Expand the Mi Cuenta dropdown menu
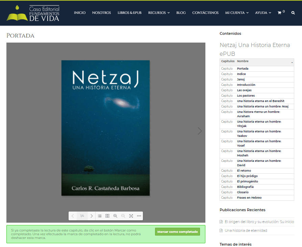Image resolution: width=302 pixels, height=247 pixels. coord(237,13)
